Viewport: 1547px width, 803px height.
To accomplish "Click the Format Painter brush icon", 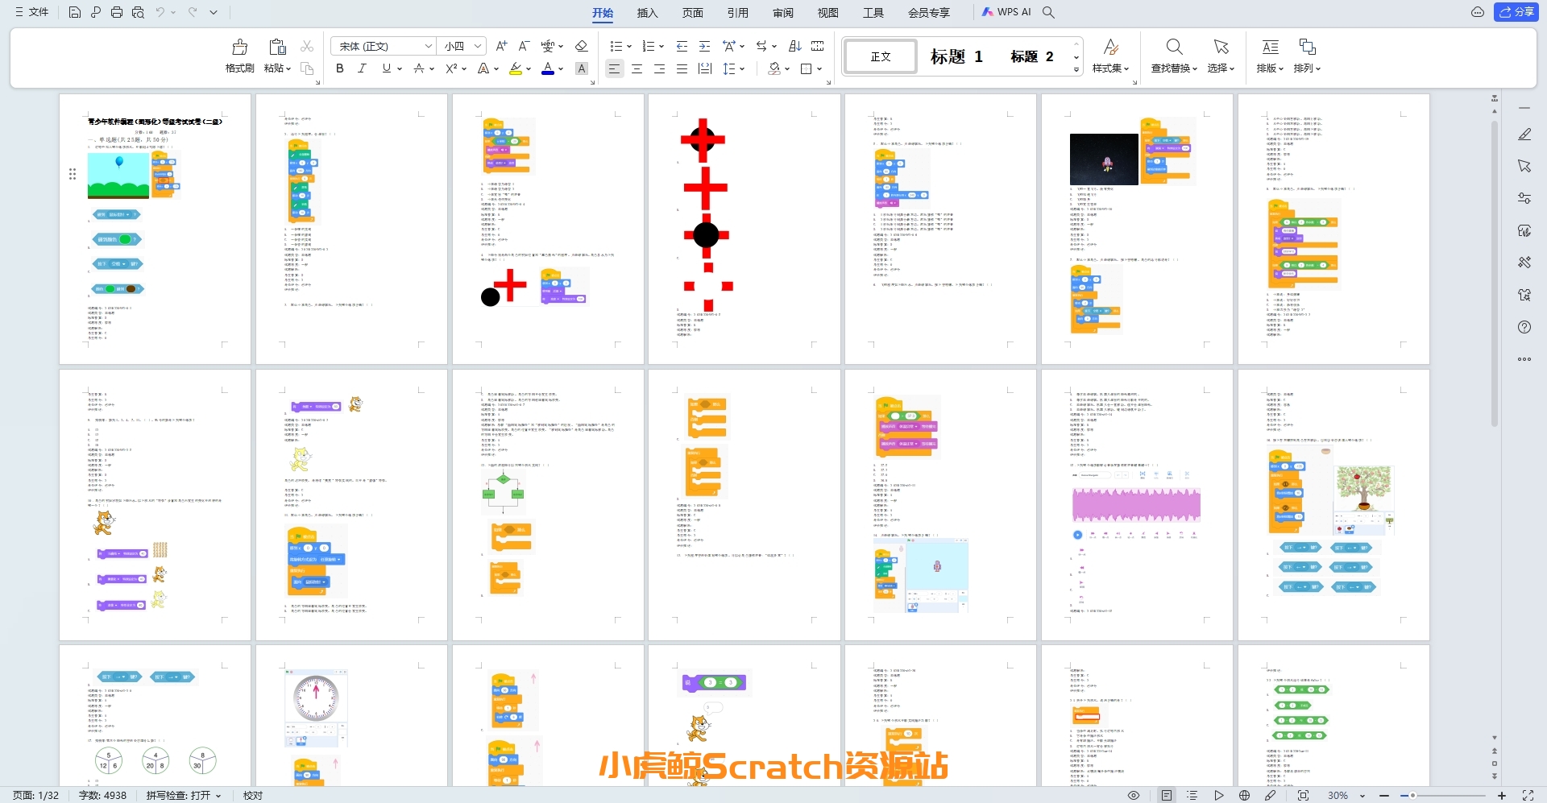I will tap(239, 47).
